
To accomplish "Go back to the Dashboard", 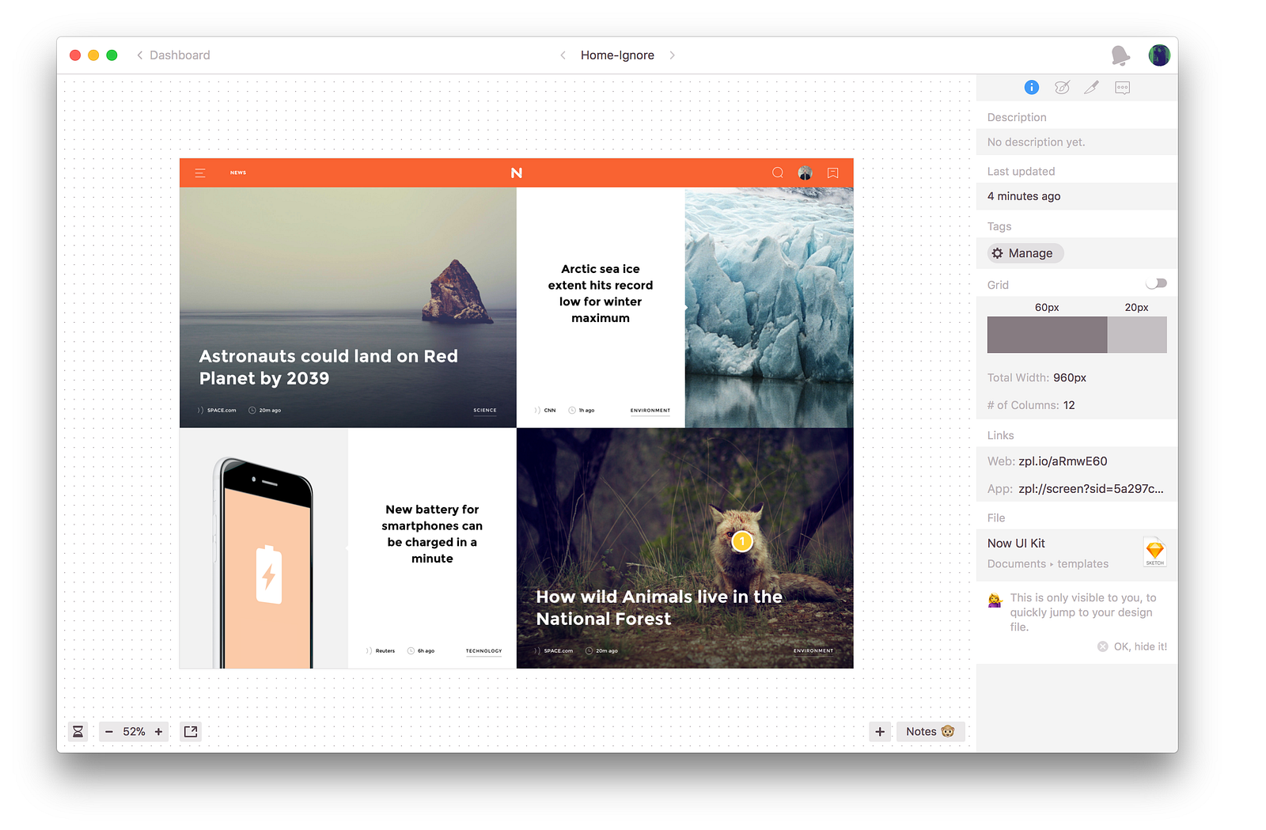I will tap(173, 55).
